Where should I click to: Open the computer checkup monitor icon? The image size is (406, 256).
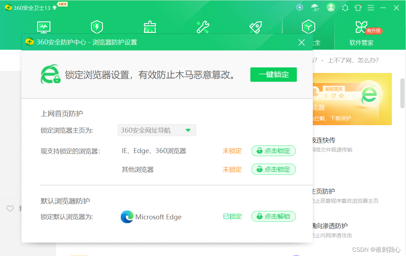coord(44,27)
